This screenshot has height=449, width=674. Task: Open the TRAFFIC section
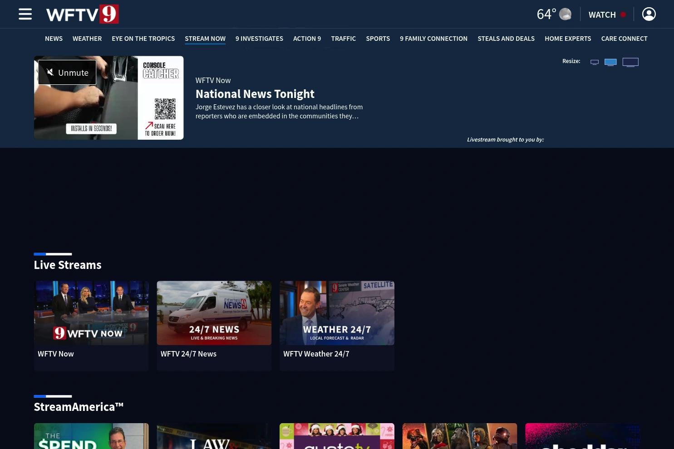tap(343, 39)
